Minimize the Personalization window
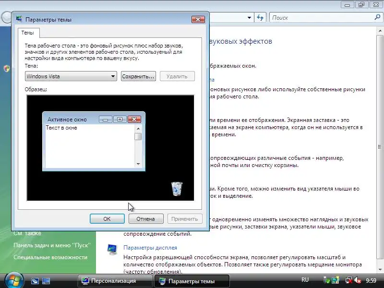Screen dimensions: 384x288 [347, 4]
